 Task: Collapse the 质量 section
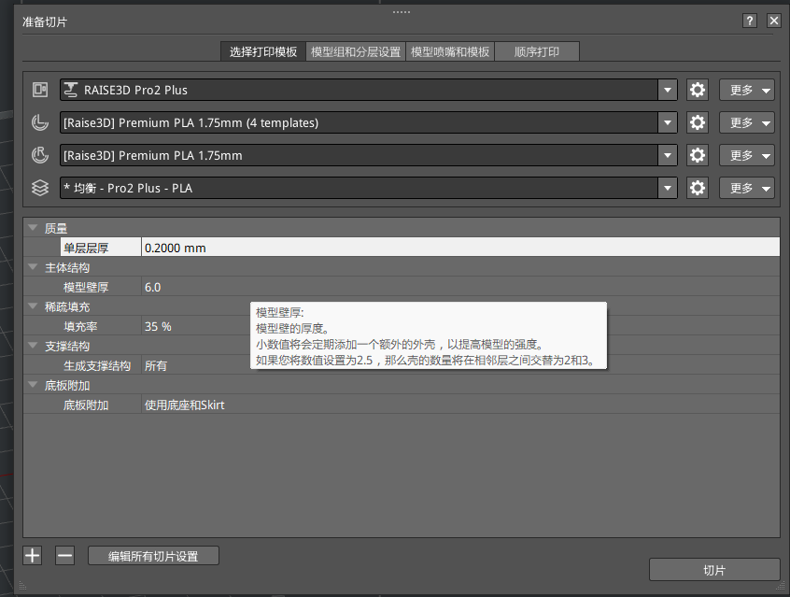(x=34, y=228)
